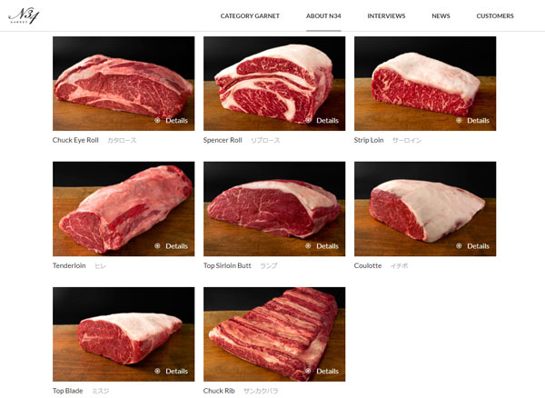Image resolution: width=545 pixels, height=398 pixels.
Task: Click the plus icon on Top Blade image
Action: click(x=157, y=371)
